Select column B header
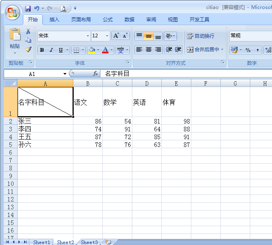The image size is (272, 245). coord(88,84)
